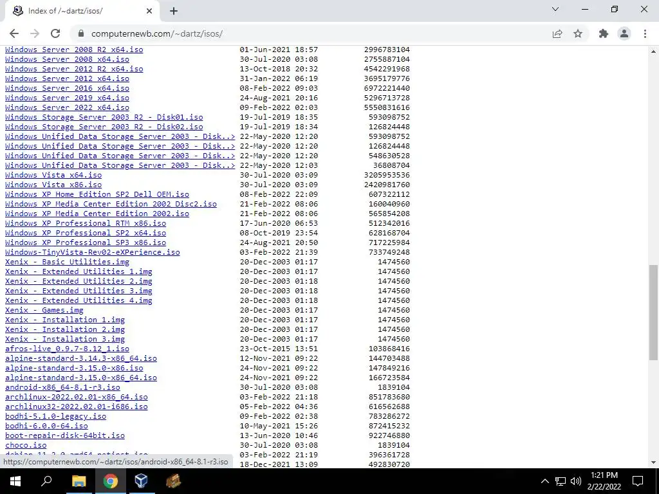Download android-x86_64-8.1-r3.iso
The width and height of the screenshot is (659, 494).
[x=62, y=388]
